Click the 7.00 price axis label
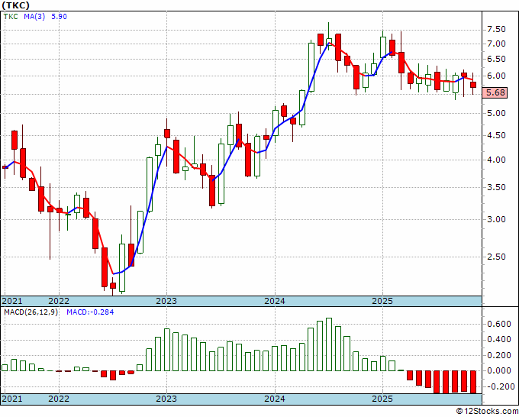This screenshot has height=417, width=519. pyautogui.click(x=496, y=44)
